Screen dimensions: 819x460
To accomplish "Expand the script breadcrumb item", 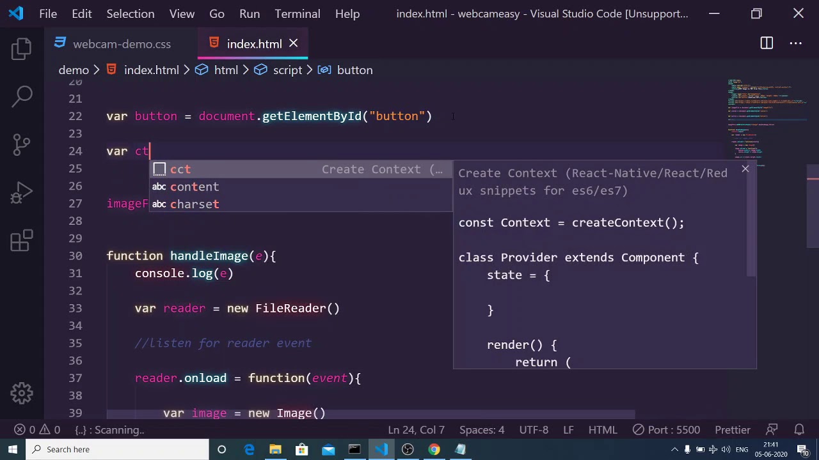I will pyautogui.click(x=287, y=70).
